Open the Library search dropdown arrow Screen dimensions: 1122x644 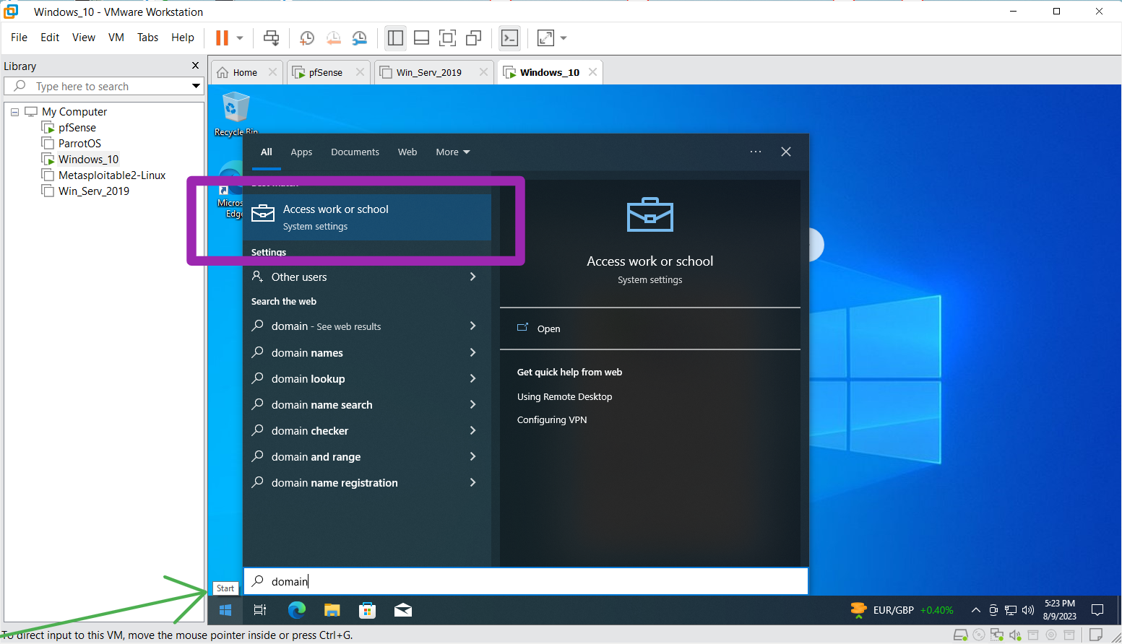196,86
